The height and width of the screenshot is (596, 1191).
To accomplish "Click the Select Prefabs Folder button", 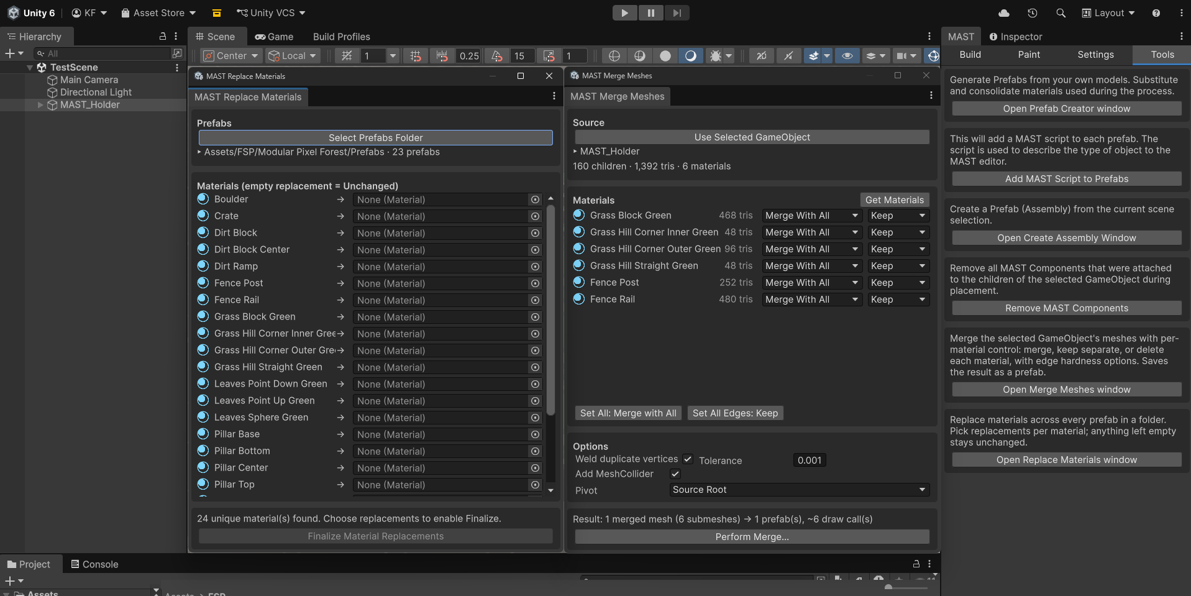I will click(376, 138).
